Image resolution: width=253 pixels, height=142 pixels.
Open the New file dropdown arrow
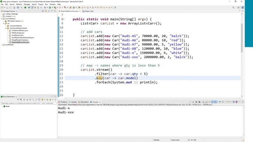(4, 7)
